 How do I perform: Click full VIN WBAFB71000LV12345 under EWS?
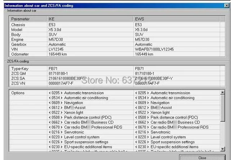pyautogui.click(x=154, y=49)
